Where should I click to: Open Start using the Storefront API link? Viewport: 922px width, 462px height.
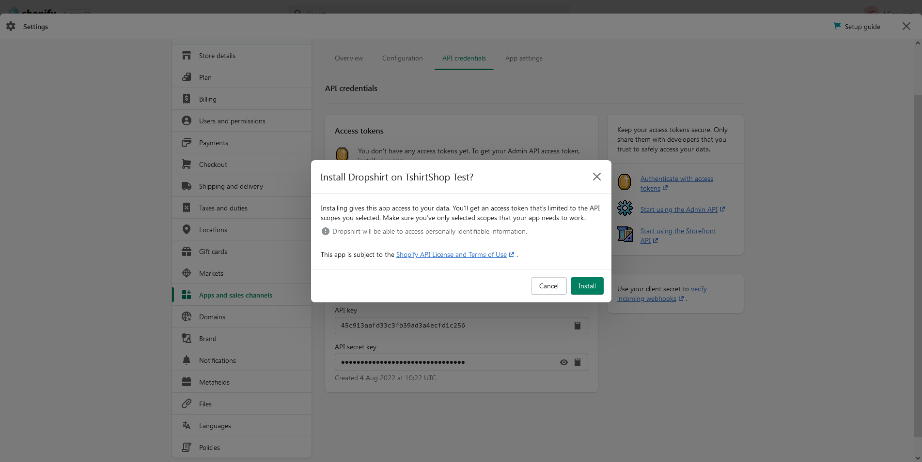point(678,236)
